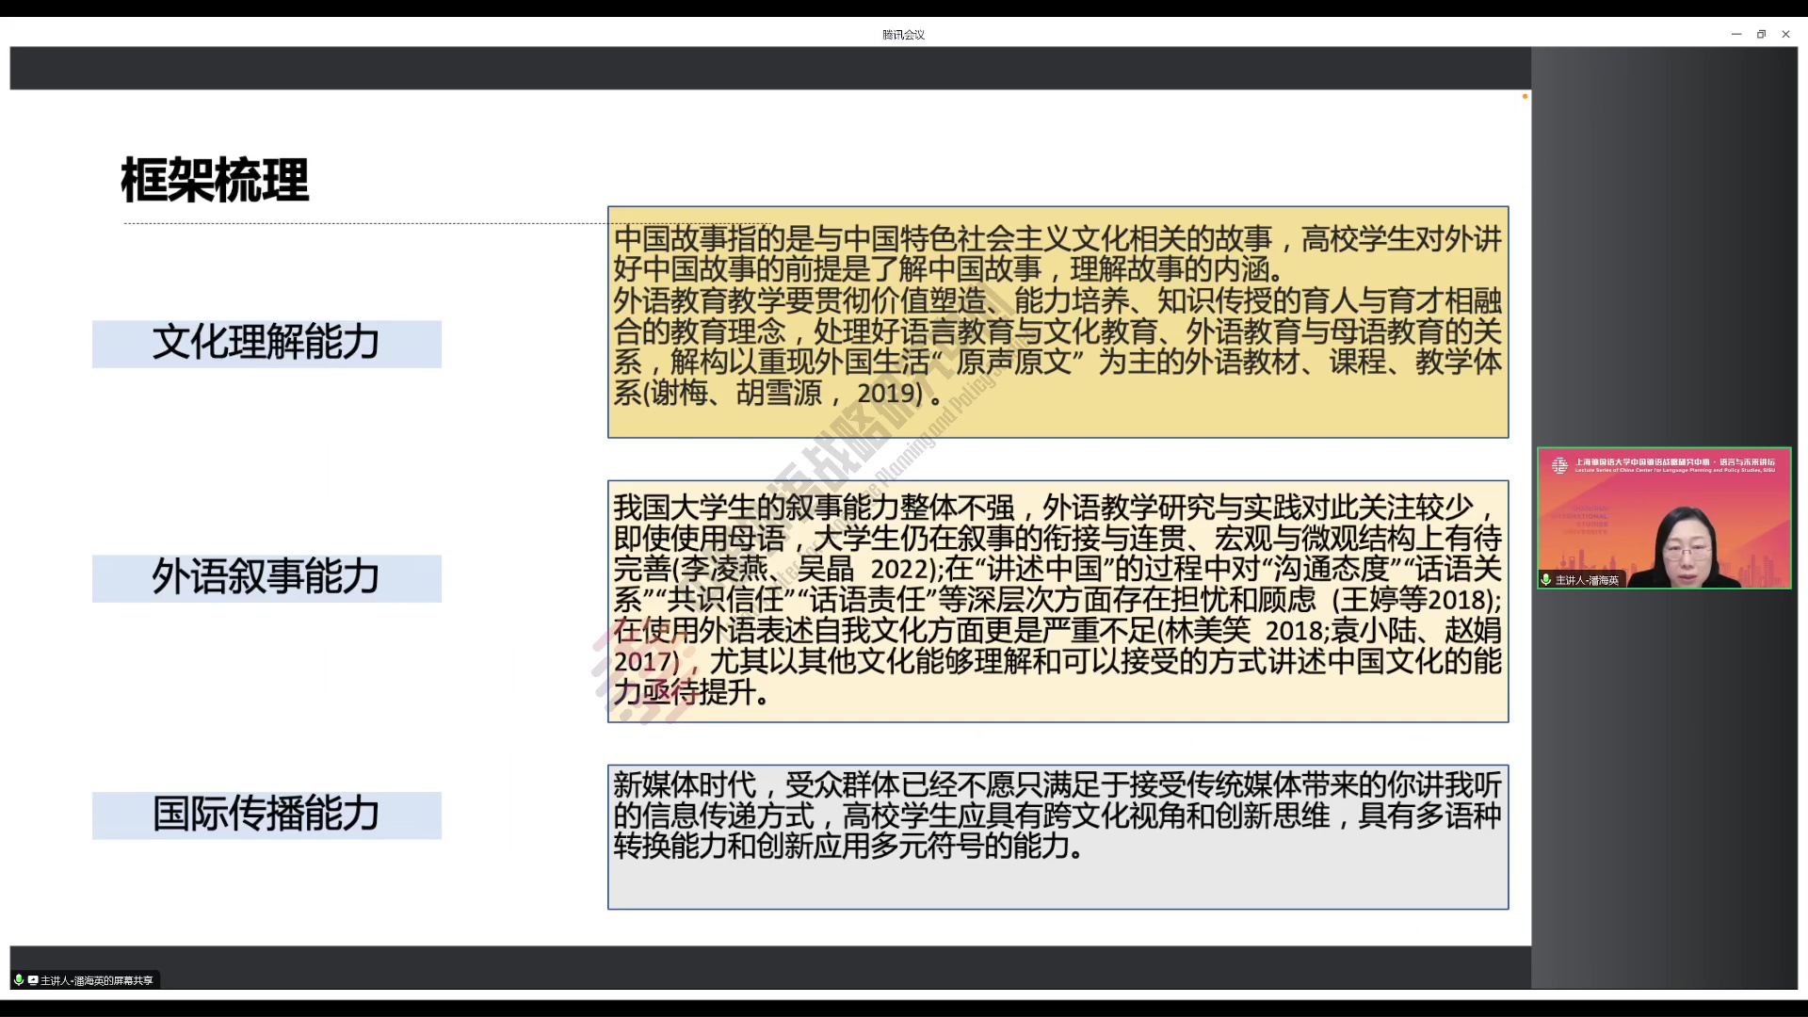
Task: Click the 外语叙事能力 label box
Action: (x=266, y=578)
